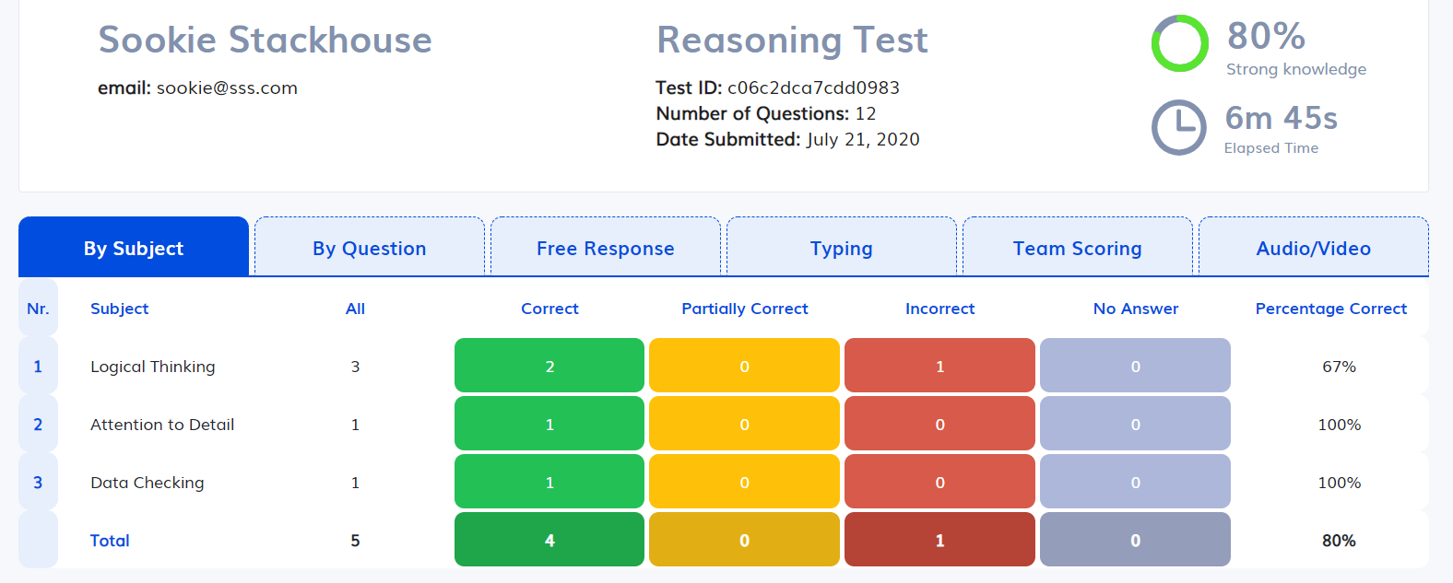
Task: Click the Partially Correct column header
Action: [744, 309]
